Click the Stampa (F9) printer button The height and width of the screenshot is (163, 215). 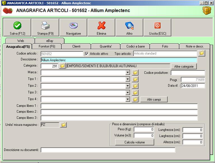(45, 28)
